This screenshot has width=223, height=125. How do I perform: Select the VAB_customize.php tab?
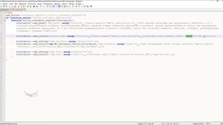(17, 10)
